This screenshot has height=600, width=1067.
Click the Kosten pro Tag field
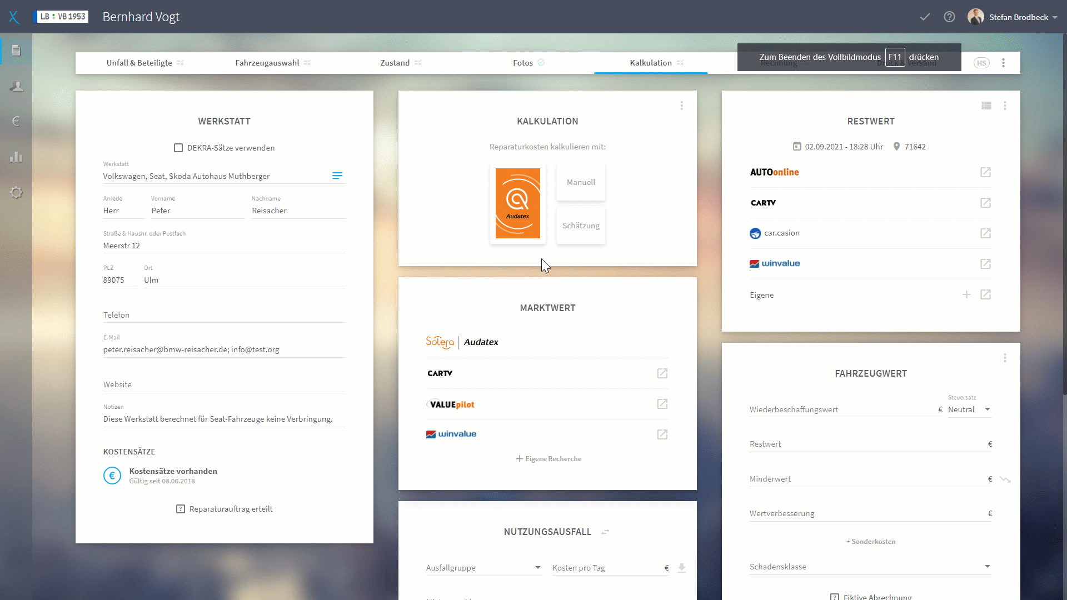point(610,568)
